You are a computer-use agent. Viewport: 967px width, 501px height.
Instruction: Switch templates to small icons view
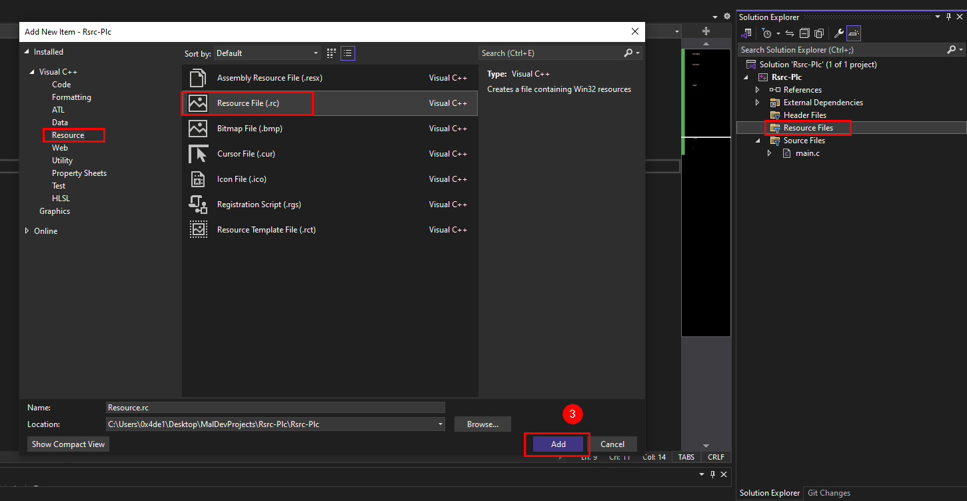[332, 53]
